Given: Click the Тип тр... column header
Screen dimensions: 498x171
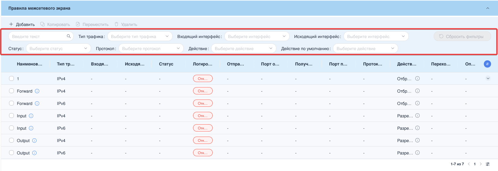Looking at the screenshot, I should click(65, 64).
